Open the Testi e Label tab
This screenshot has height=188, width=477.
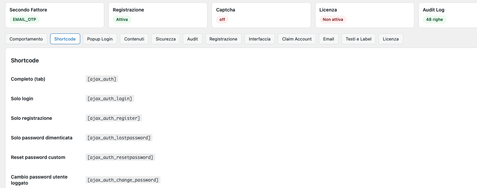(x=359, y=39)
